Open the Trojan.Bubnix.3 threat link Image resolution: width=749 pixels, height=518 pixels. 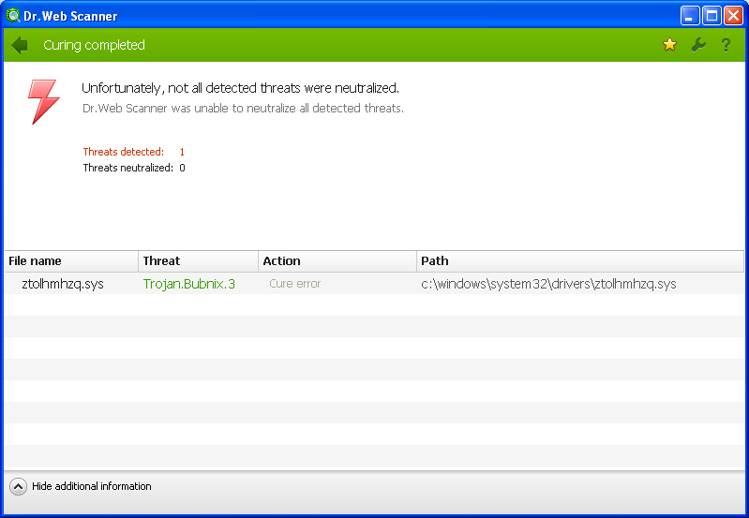click(189, 284)
